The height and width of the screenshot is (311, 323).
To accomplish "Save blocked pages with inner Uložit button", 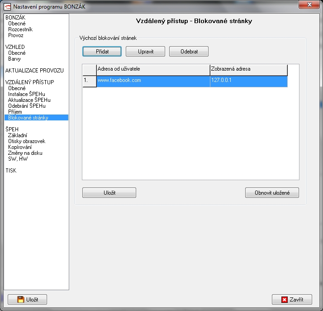I will [x=109, y=193].
